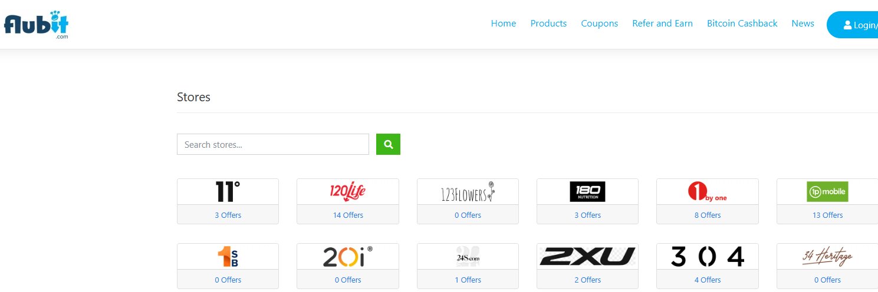Click 0 Offers under 1SB store
Screen dimensions: 878x292
point(228,280)
